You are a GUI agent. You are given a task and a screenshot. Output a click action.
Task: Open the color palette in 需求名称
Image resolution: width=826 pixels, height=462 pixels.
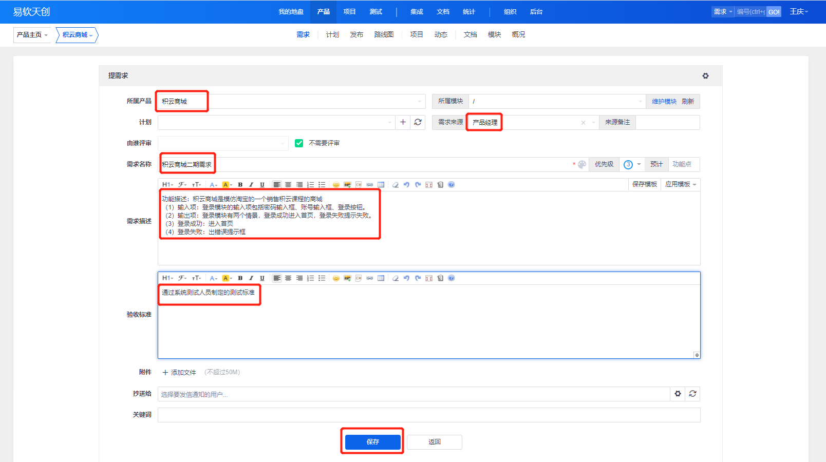click(x=582, y=164)
